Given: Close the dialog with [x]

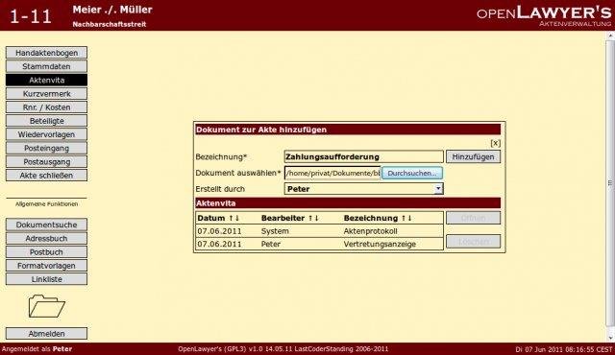Looking at the screenshot, I should coord(496,143).
